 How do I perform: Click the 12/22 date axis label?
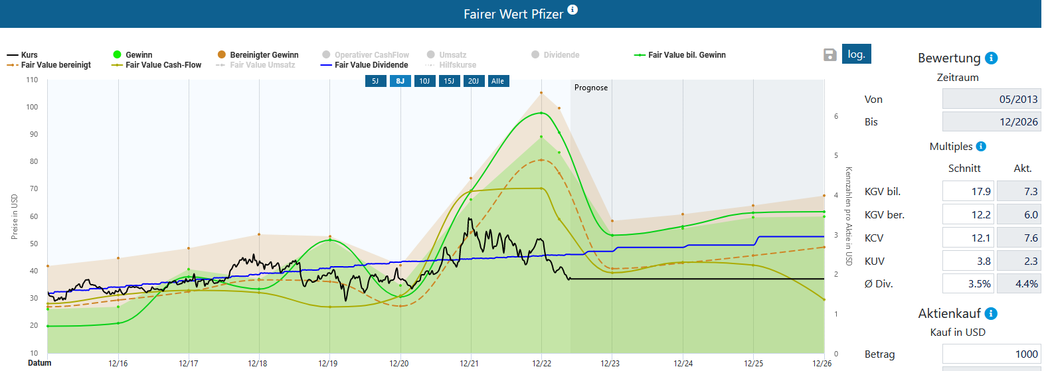pos(541,363)
